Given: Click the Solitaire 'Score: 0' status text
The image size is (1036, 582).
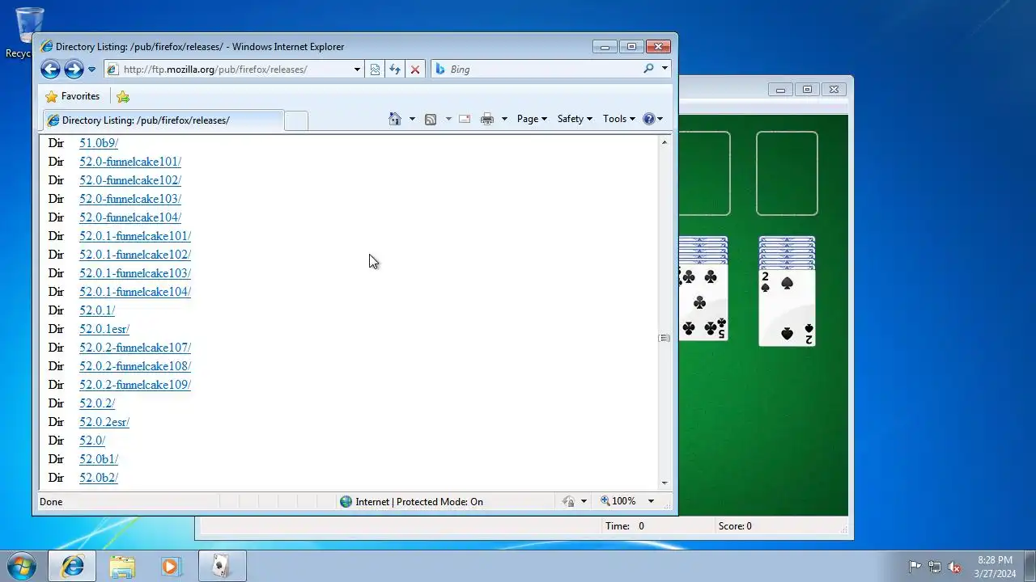Looking at the screenshot, I should [735, 526].
